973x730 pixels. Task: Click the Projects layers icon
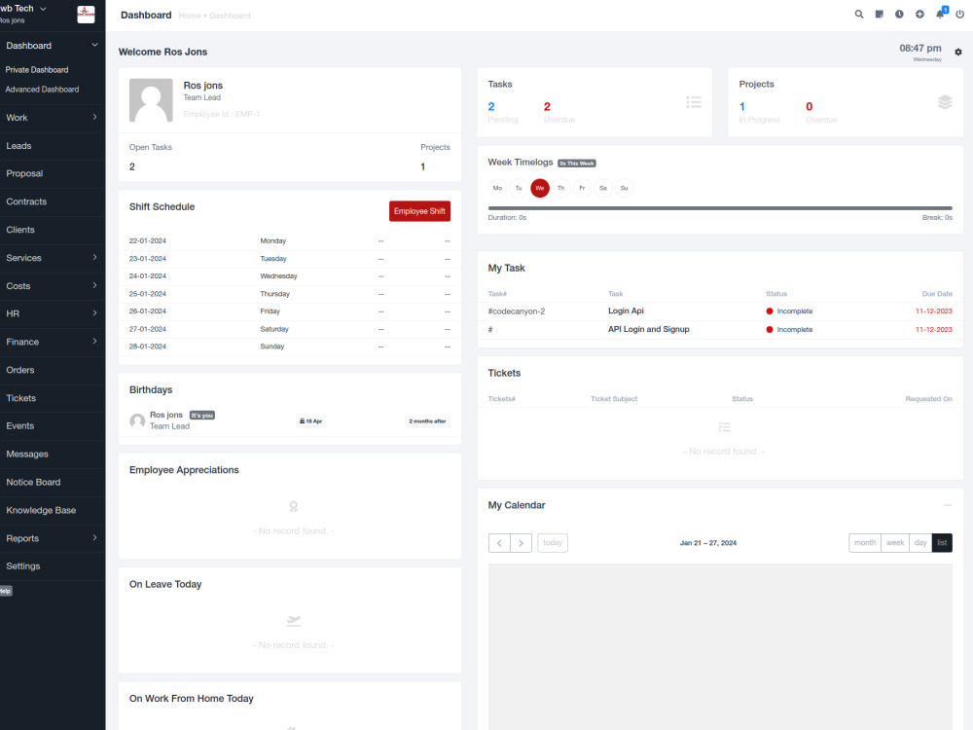click(x=945, y=102)
